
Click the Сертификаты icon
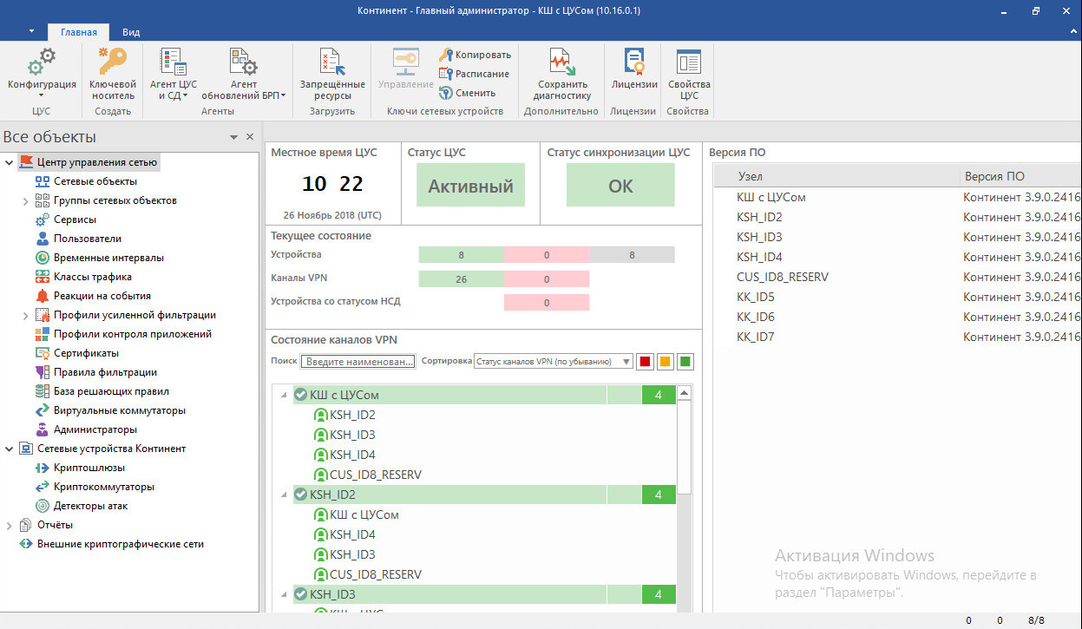[x=43, y=353]
